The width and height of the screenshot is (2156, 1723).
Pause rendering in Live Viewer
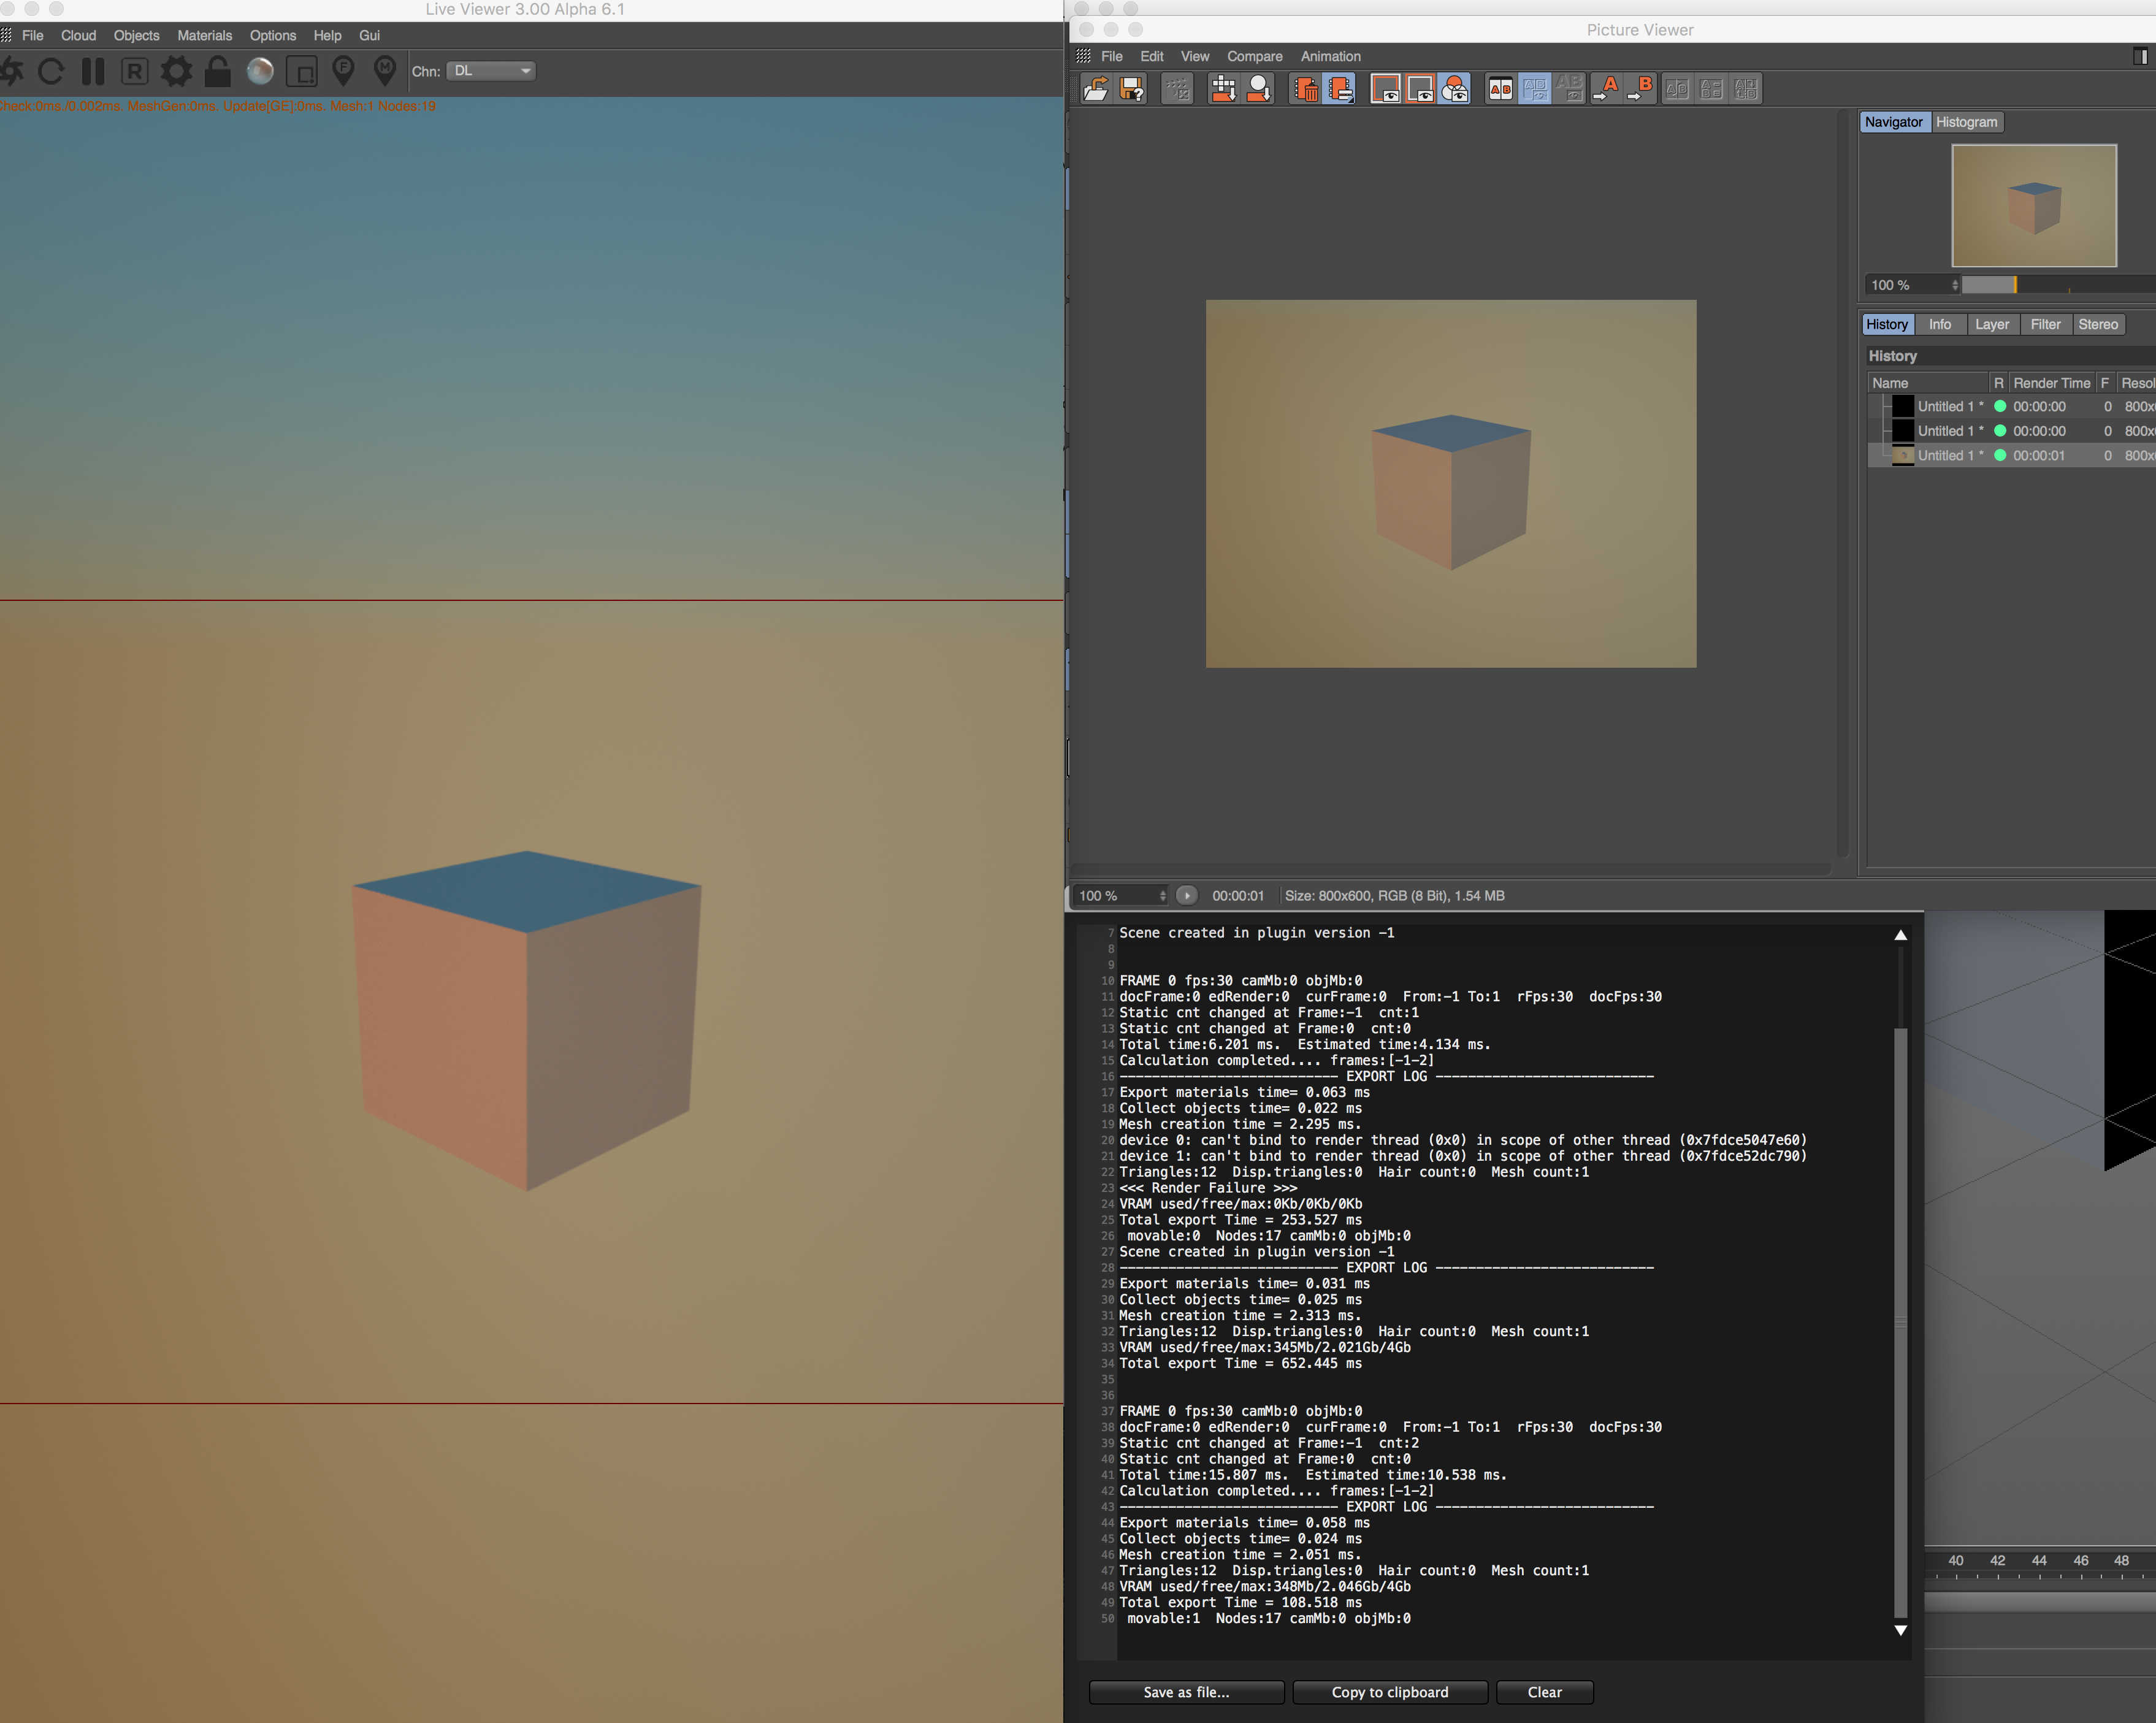(92, 71)
